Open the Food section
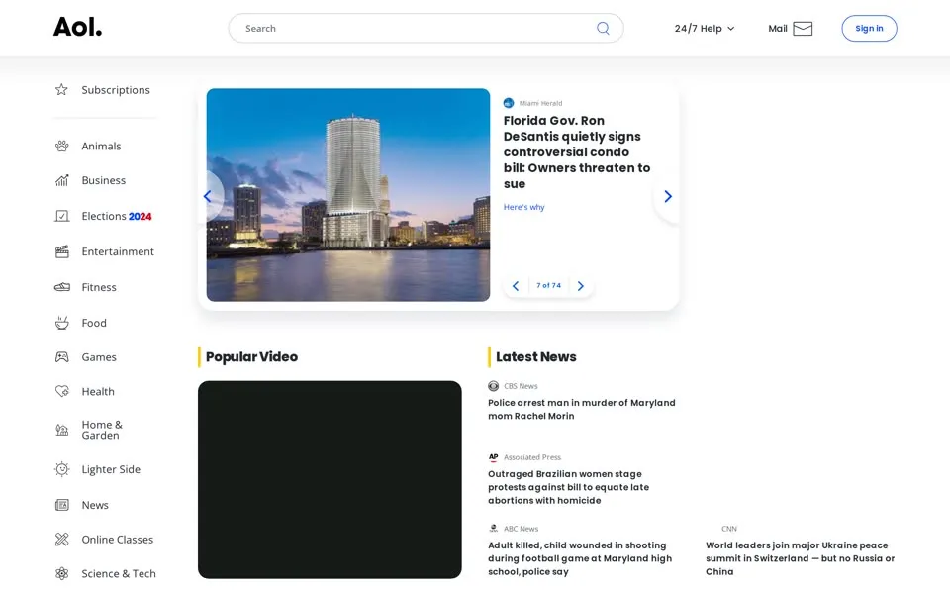 94,323
